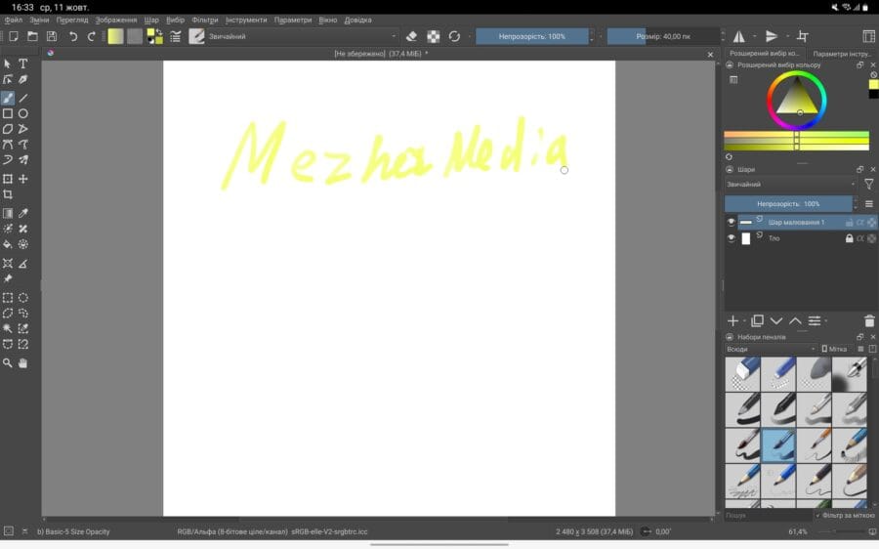Open an existing file from toolbar
Image resolution: width=879 pixels, height=549 pixels.
[32, 36]
